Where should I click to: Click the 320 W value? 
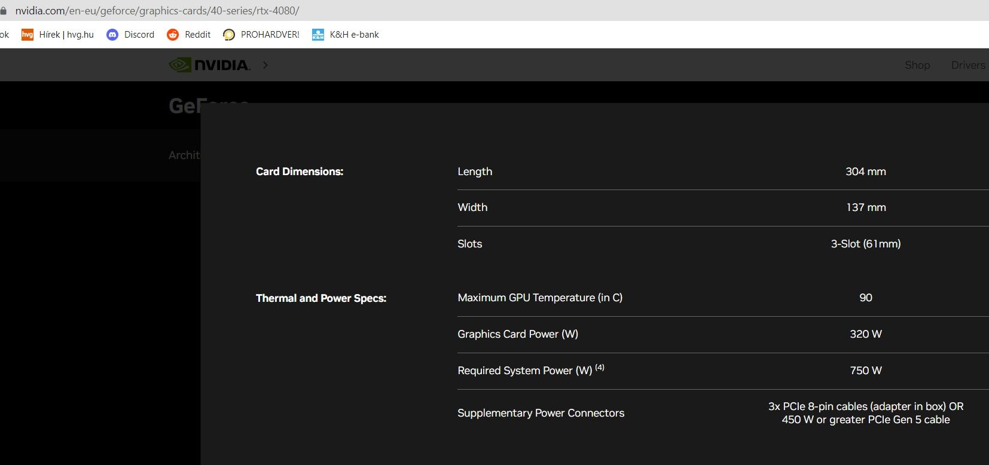(x=866, y=334)
